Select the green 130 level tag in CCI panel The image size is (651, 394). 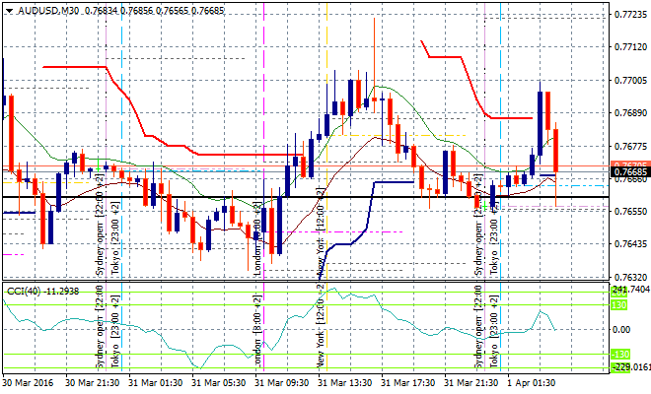click(619, 305)
